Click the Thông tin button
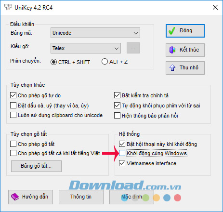Viewport: 223px width, 212px height. point(81,197)
